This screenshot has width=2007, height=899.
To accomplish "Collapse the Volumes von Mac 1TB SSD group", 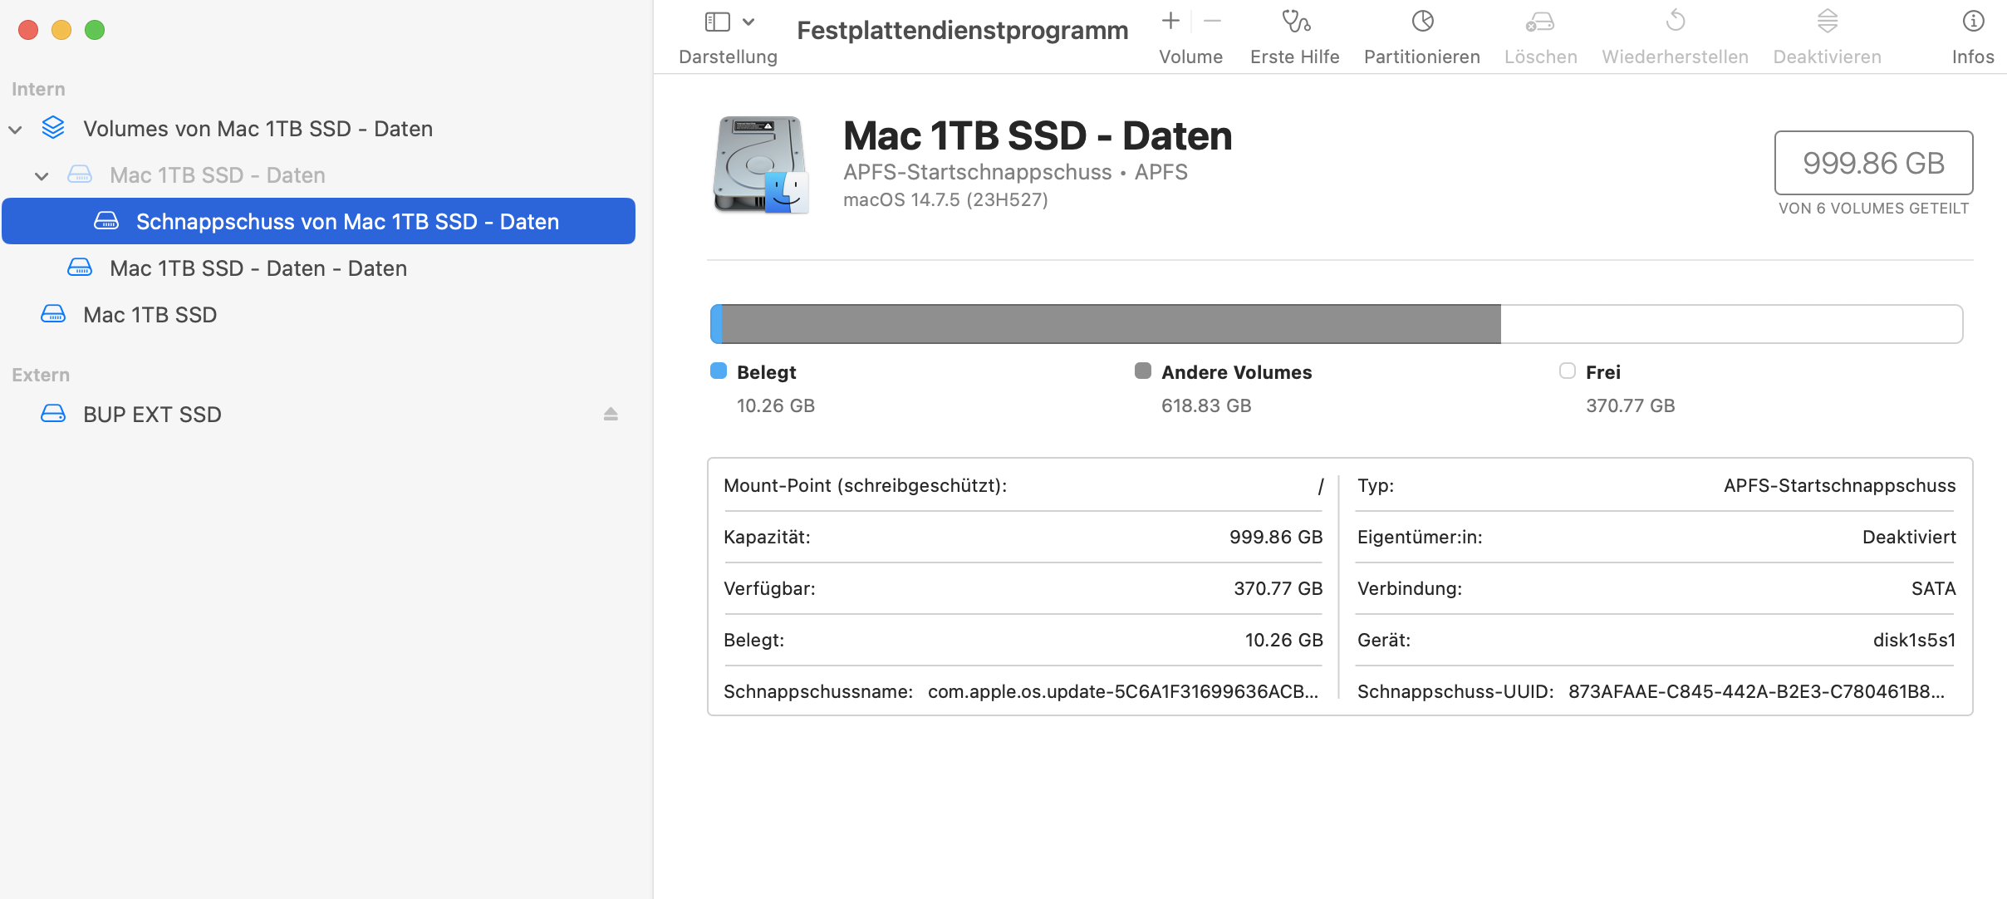I will pos(15,130).
